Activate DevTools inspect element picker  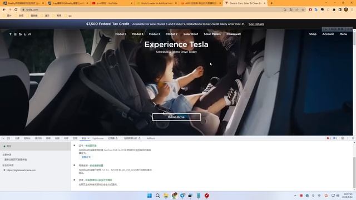coord(3,138)
